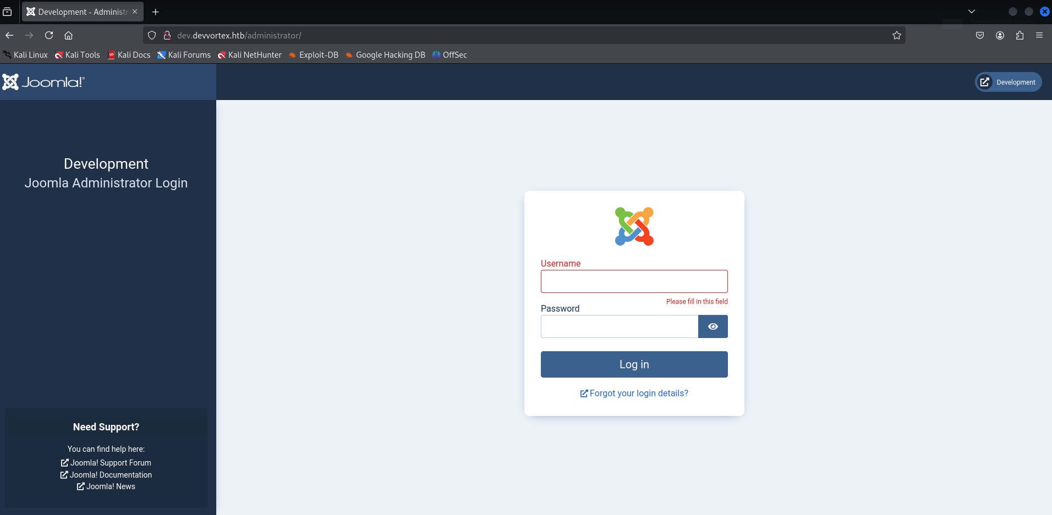The width and height of the screenshot is (1052, 515).
Task: Click the browser forward arrow
Action: pos(29,35)
